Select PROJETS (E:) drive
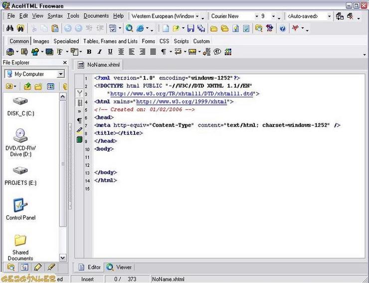This screenshot has height=283, width=369. tap(20, 176)
